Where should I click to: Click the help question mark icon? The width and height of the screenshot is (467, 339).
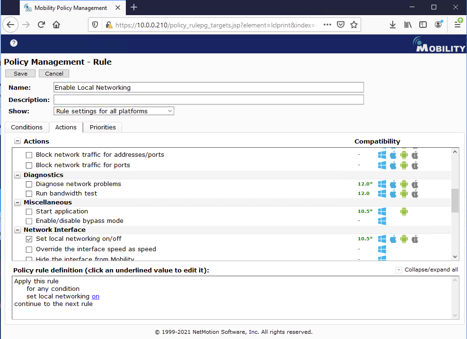[x=14, y=43]
